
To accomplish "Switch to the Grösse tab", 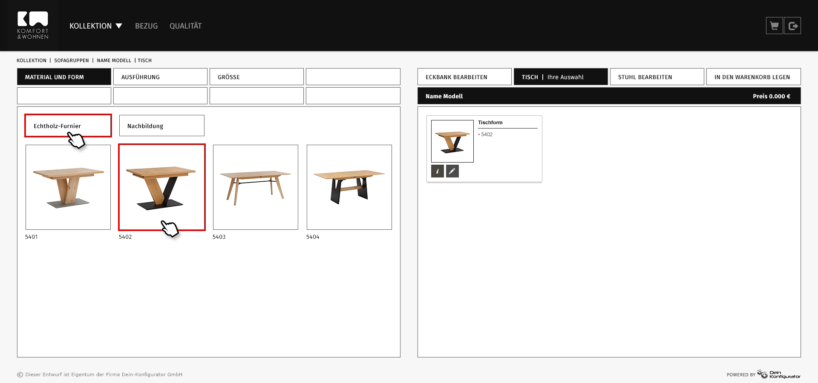I will [x=256, y=77].
